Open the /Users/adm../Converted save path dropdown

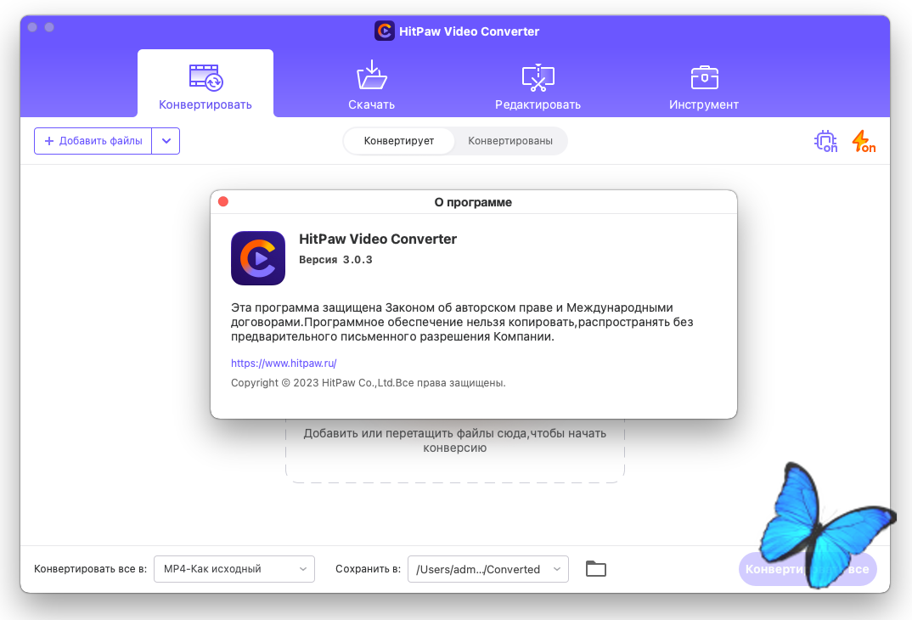coord(488,569)
